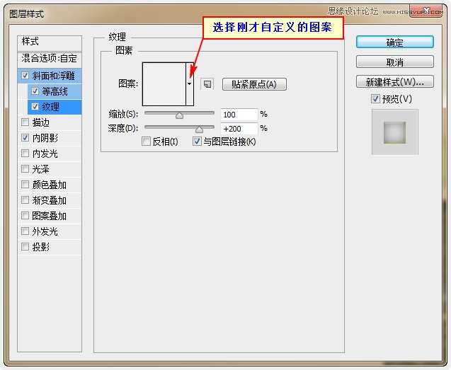Uncheck the 纹理 checkbox
The height and width of the screenshot is (370, 451).
pyautogui.click(x=35, y=107)
